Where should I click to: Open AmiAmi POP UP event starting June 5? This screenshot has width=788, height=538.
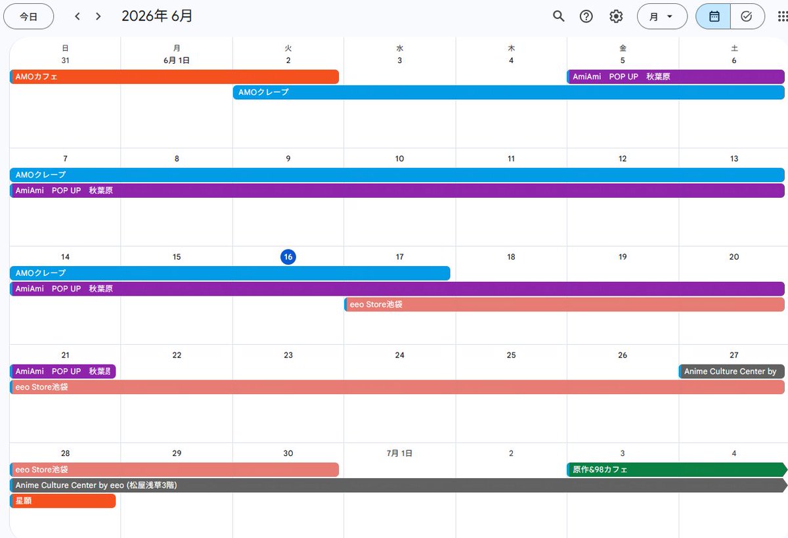click(x=676, y=77)
